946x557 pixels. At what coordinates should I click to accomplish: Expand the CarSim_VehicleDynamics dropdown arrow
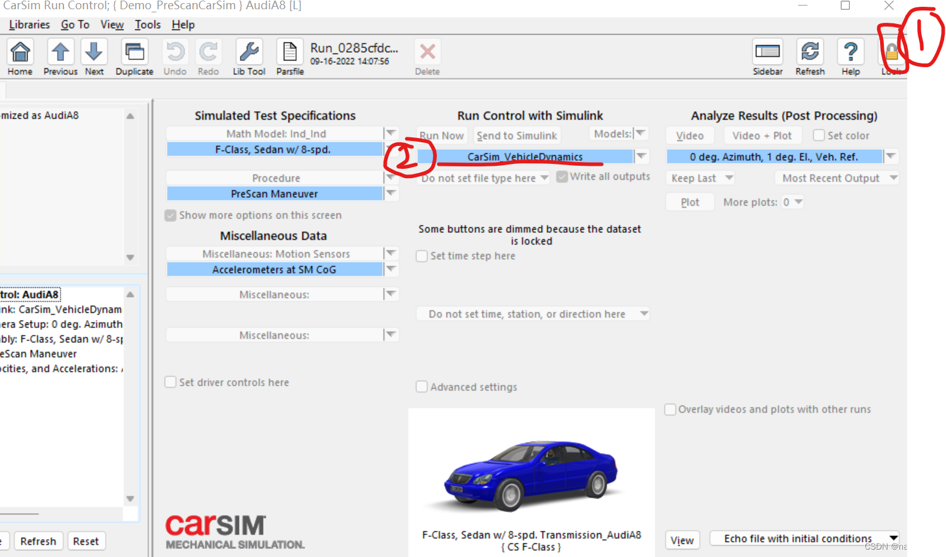[642, 157]
